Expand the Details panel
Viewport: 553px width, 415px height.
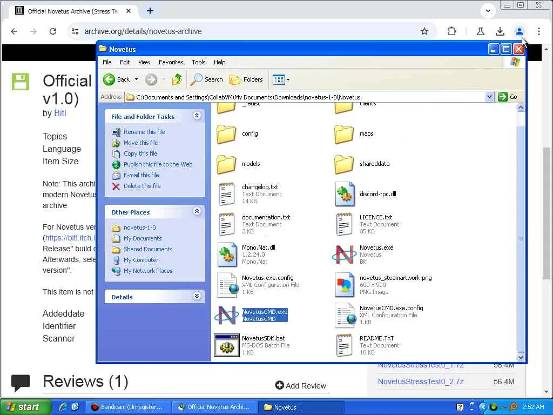tap(197, 296)
